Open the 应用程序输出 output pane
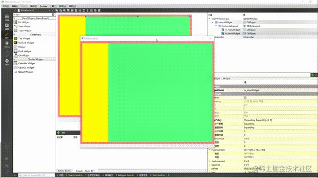This screenshot has width=318, height=178. (93, 175)
